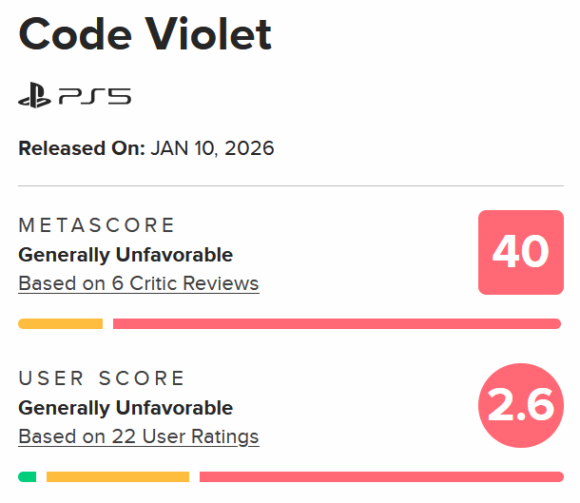
Task: Open the circular 2.6 user score badge
Action: (x=520, y=406)
